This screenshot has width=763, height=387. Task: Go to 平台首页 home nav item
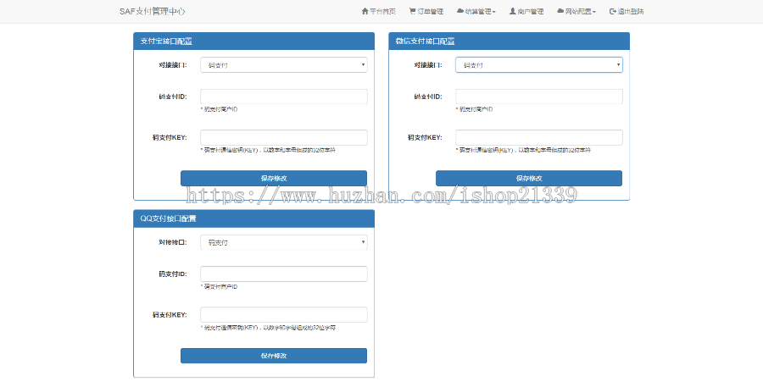tap(378, 11)
